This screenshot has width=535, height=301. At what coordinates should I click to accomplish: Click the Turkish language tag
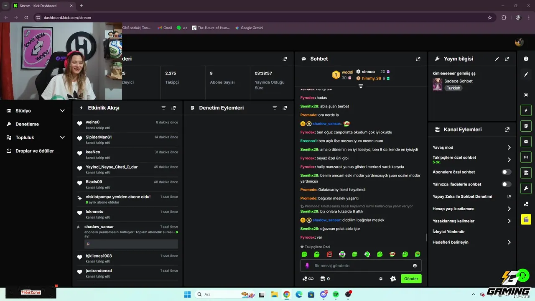[453, 88]
